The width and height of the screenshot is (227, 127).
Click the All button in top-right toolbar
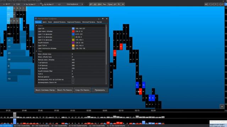tap(206, 4)
